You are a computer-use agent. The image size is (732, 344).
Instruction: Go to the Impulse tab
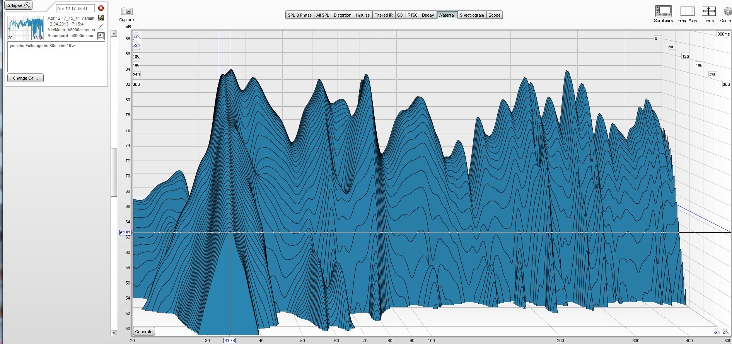click(363, 15)
